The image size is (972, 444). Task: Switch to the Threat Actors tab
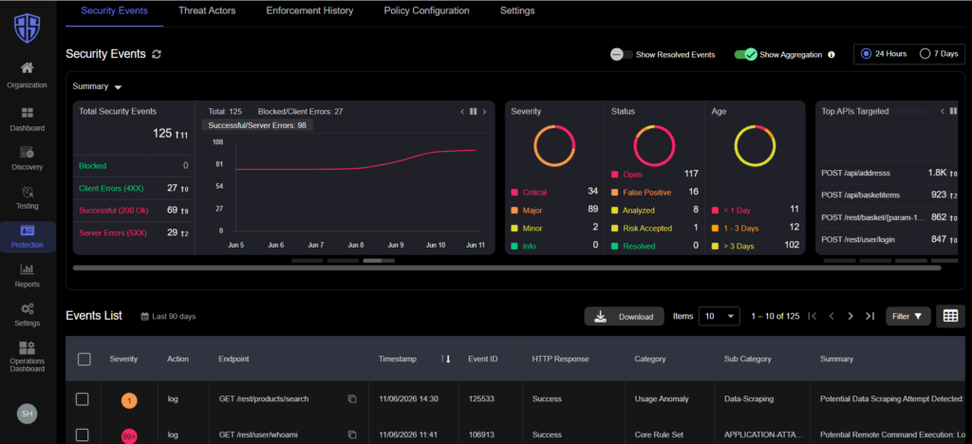click(206, 10)
